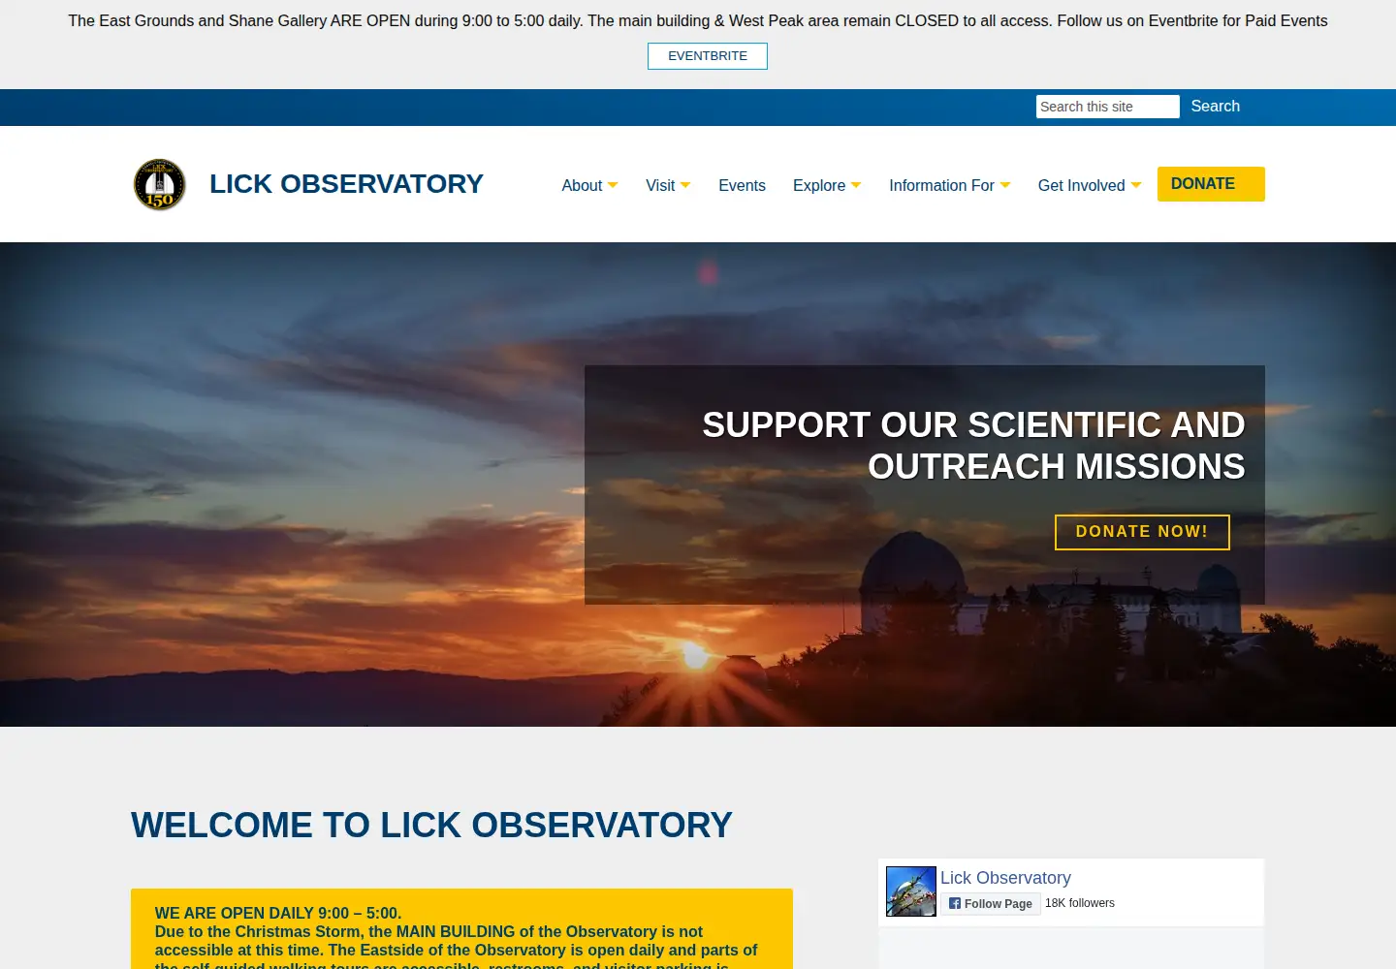Click the Search button
The height and width of the screenshot is (969, 1396).
tap(1215, 107)
